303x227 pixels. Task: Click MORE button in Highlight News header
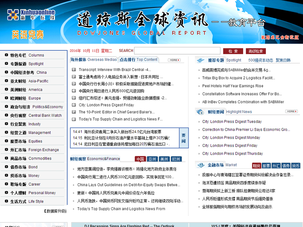[x=291, y=111]
